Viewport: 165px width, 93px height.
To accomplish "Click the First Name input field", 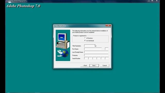I will click(93, 49).
